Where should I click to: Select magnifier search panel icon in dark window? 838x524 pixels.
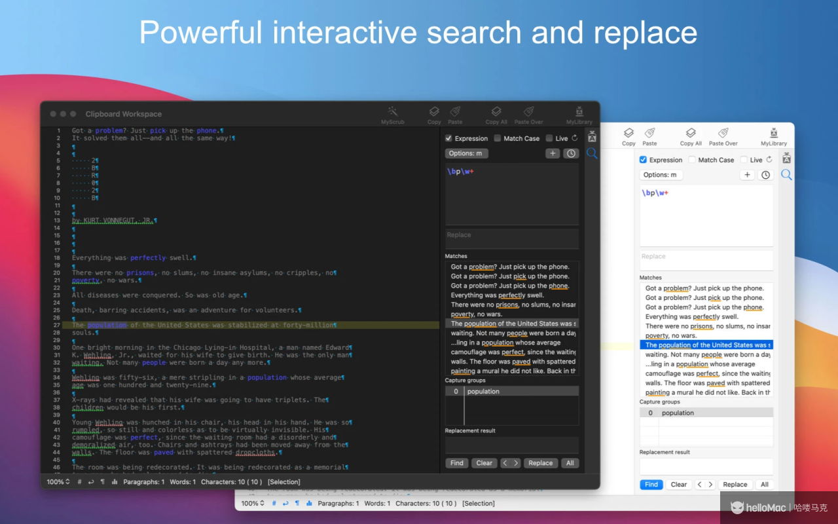point(592,153)
